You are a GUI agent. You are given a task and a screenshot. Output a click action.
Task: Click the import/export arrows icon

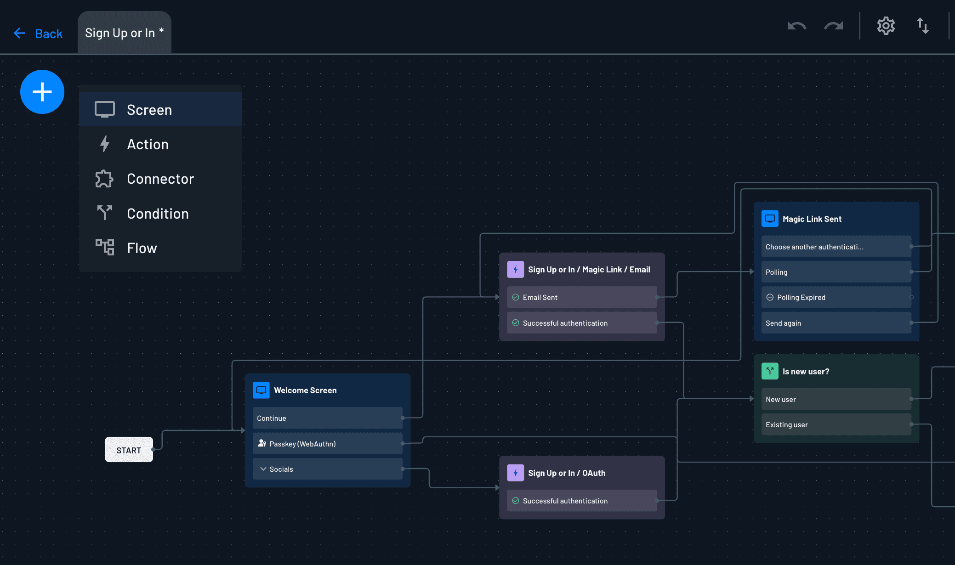pos(922,26)
